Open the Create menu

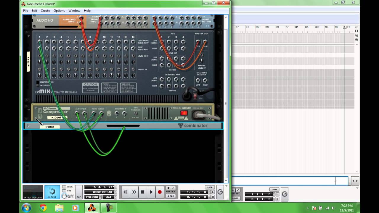click(45, 11)
